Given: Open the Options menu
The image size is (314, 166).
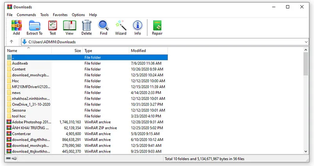Looking at the screenshot, I should [78, 15].
